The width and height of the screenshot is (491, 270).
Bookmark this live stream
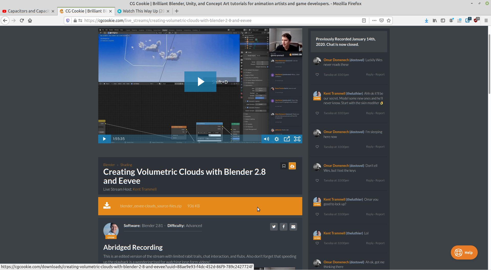click(284, 166)
